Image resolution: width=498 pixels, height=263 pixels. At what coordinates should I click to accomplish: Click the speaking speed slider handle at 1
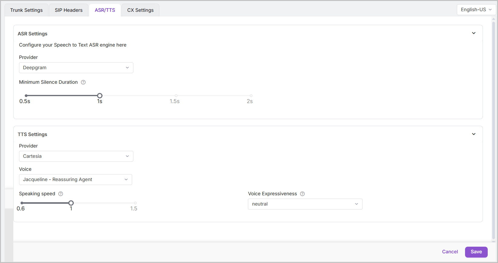[71, 203]
